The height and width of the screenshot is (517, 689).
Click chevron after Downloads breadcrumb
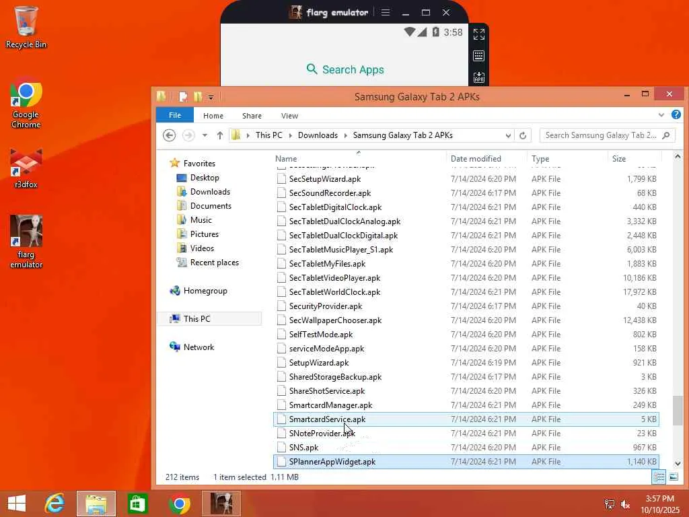(x=345, y=135)
